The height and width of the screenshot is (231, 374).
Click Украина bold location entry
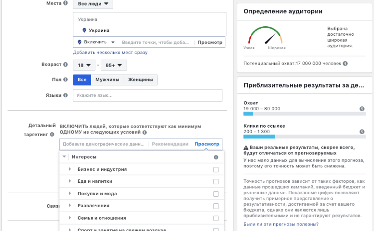coord(99,30)
